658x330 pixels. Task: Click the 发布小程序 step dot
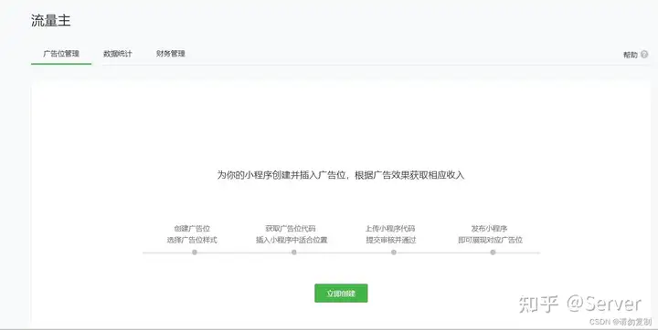point(493,253)
